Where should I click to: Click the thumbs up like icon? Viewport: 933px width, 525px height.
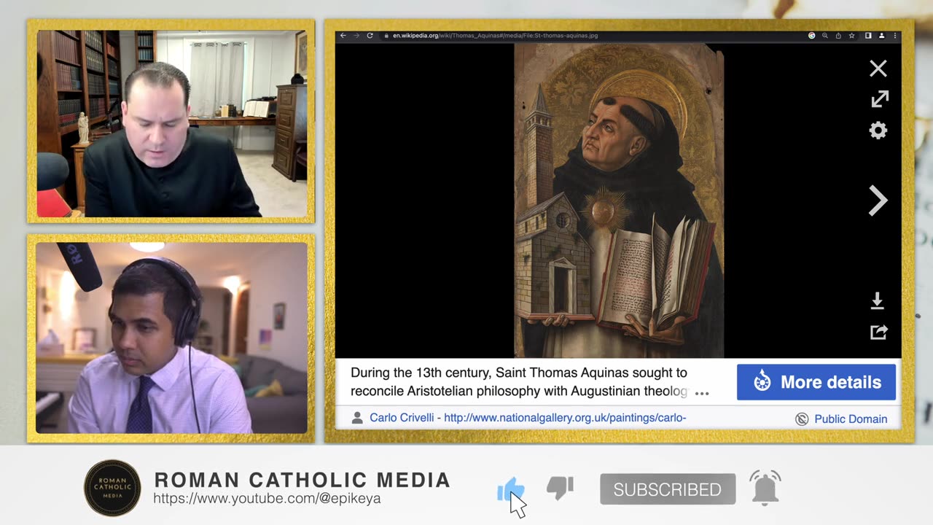pyautogui.click(x=511, y=489)
